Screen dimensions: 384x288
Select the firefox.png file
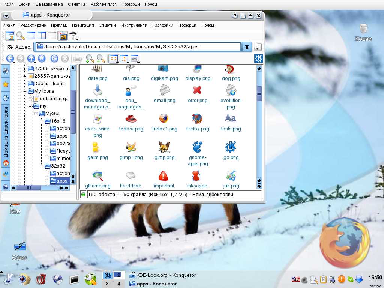pyautogui.click(x=197, y=123)
